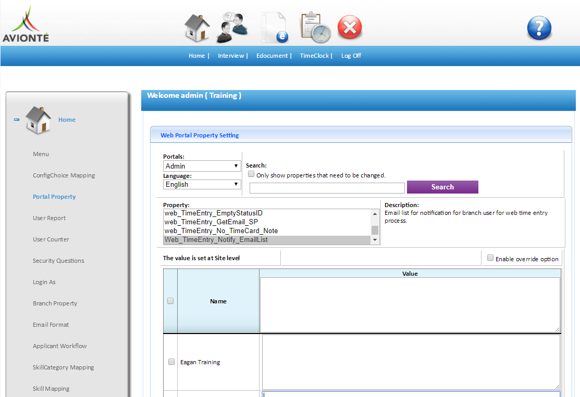Collapse the Home tree in sidebar

click(17, 120)
